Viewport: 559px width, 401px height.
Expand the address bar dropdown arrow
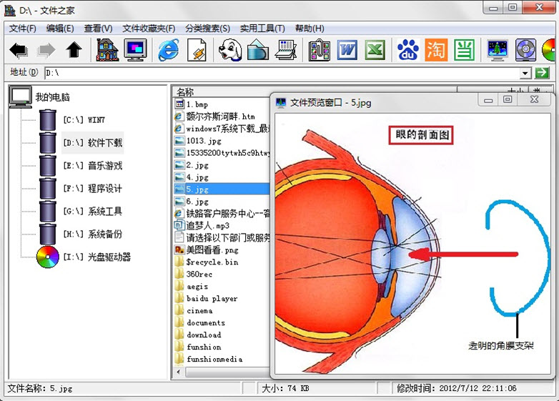click(x=525, y=74)
